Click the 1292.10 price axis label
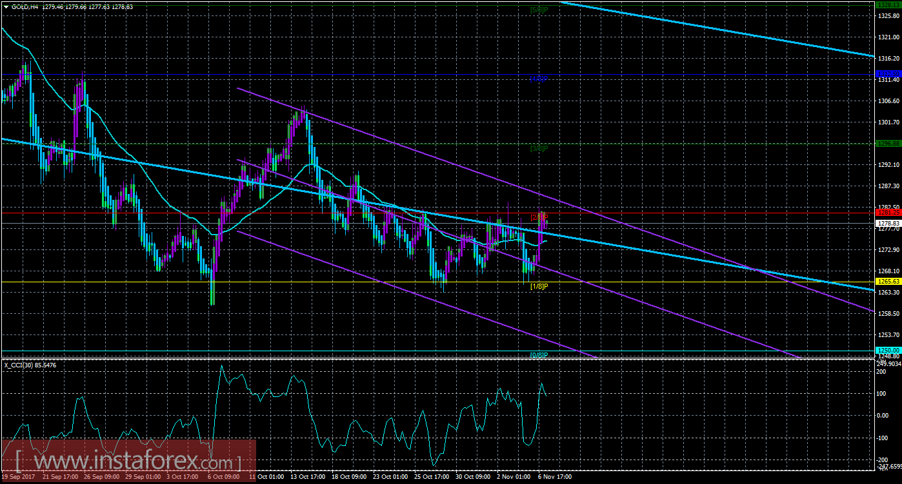Screen dimensions: 902x484 tap(888, 165)
